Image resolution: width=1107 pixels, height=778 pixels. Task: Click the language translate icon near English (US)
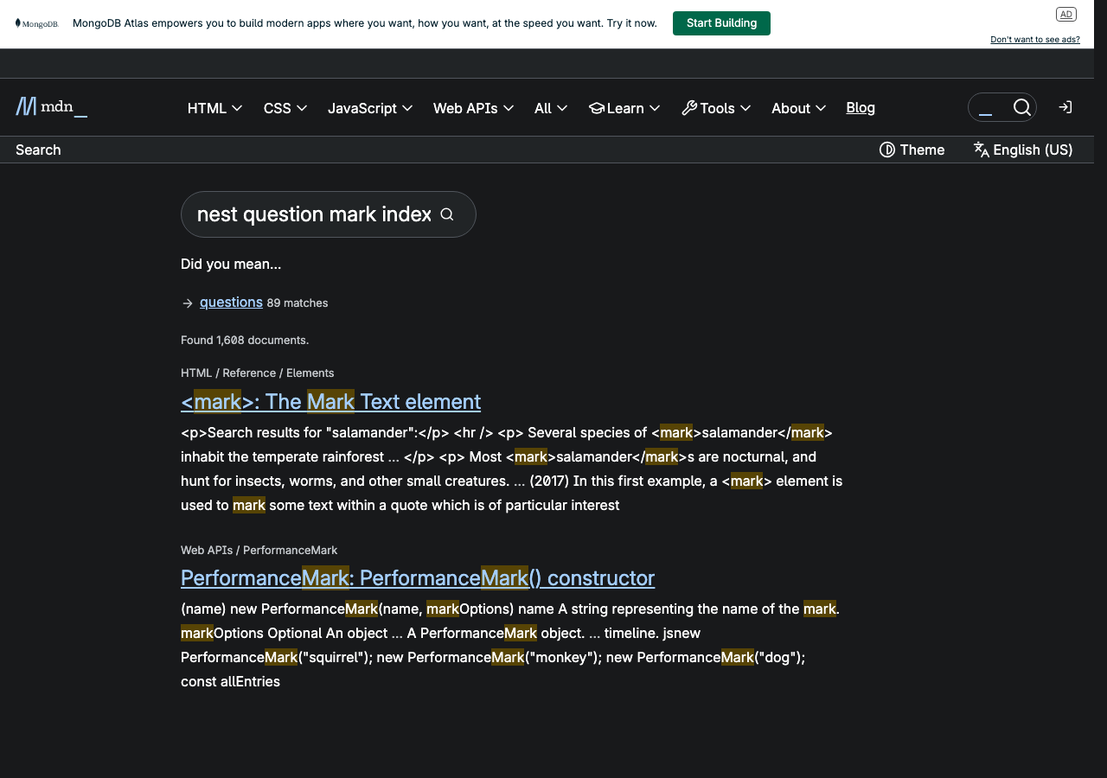click(x=982, y=150)
